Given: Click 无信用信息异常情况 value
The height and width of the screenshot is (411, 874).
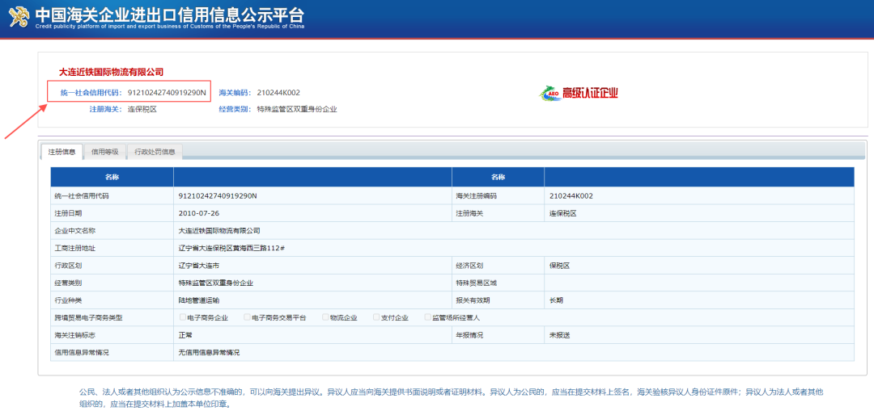Looking at the screenshot, I should pos(209,353).
